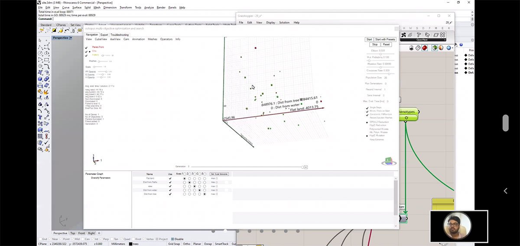Select the Rectangle tool in Rhino sidebar

click(46, 60)
